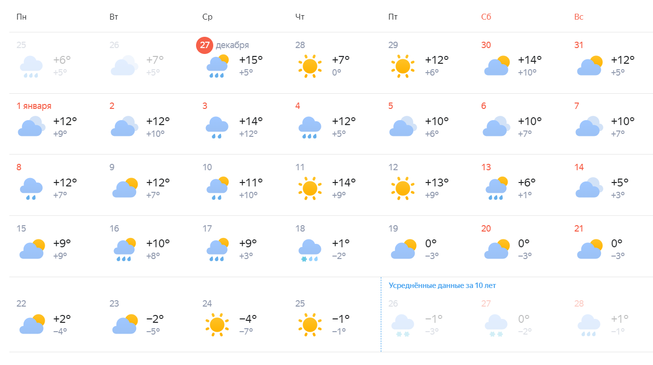Click the snow icon on faded day 26
The height and width of the screenshot is (365, 653).
pyautogui.click(x=403, y=325)
